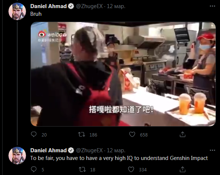Open more options menu on Genshin Impact tweet
220x175 pixels.
pyautogui.click(x=212, y=150)
